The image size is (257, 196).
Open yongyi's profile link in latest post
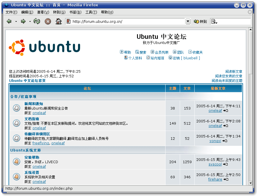[215, 141]
